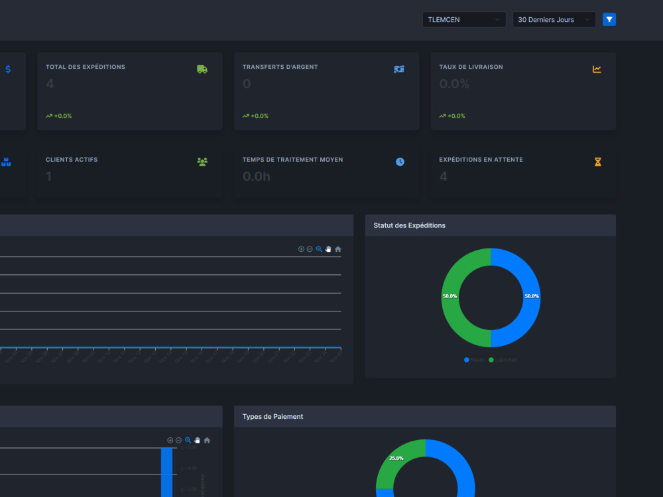Zoom in on the upper line chart
This screenshot has height=497, width=663.
(301, 249)
